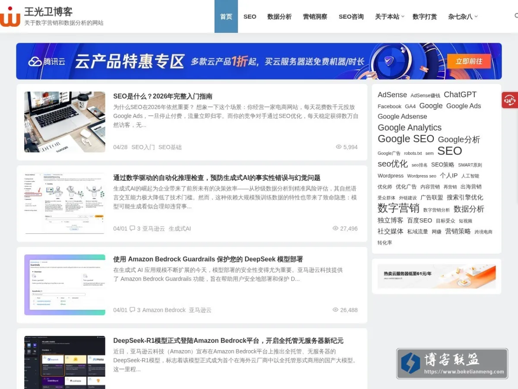The width and height of the screenshot is (518, 389).
Task: Open the search magnifier icon in header
Action: [x=516, y=16]
